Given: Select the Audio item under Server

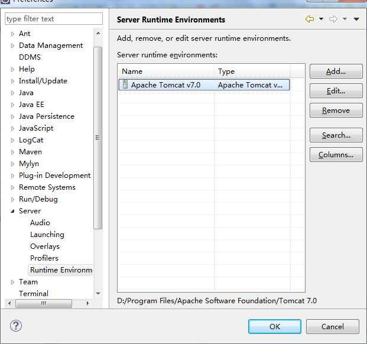Looking at the screenshot, I should (x=40, y=223).
